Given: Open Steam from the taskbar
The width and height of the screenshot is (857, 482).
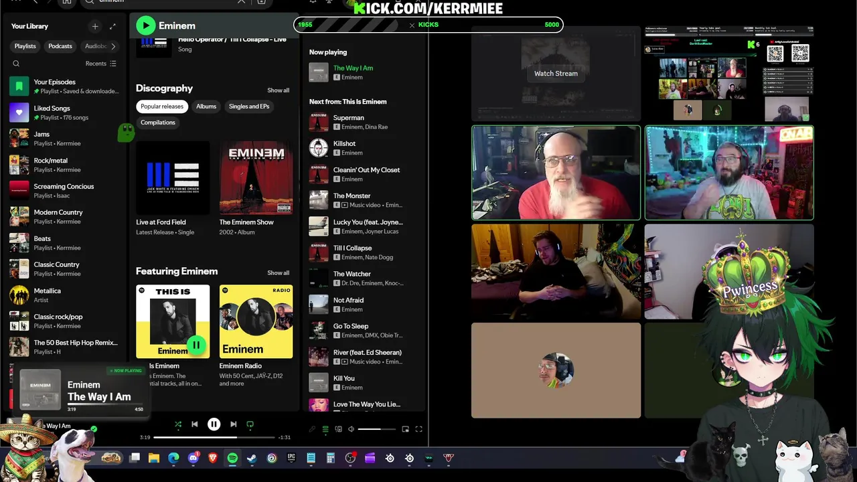Looking at the screenshot, I should point(252,458).
